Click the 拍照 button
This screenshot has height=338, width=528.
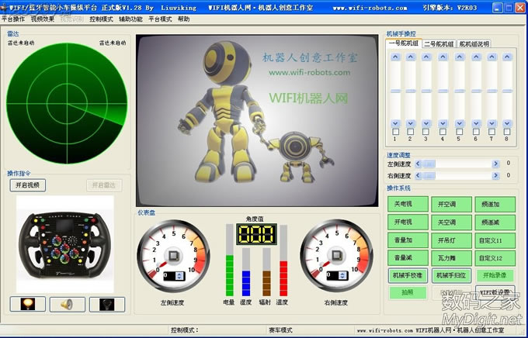tap(407, 292)
